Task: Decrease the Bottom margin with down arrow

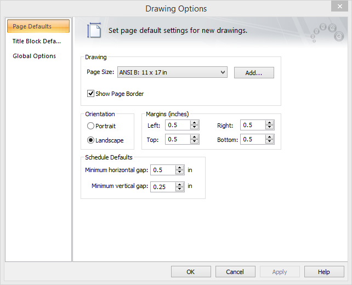Action: [x=269, y=142]
